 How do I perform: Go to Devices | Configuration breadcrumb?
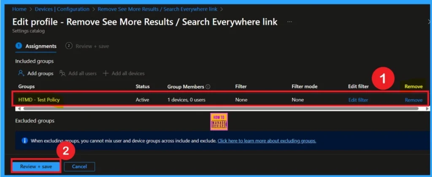pos(62,9)
